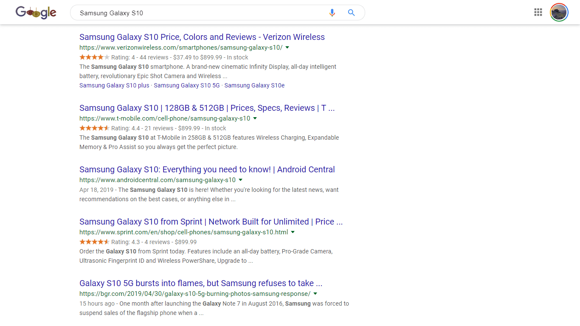Click the t-mobile.com cell-phone URL text
Screen dimensions: 580x326
pyautogui.click(x=165, y=118)
